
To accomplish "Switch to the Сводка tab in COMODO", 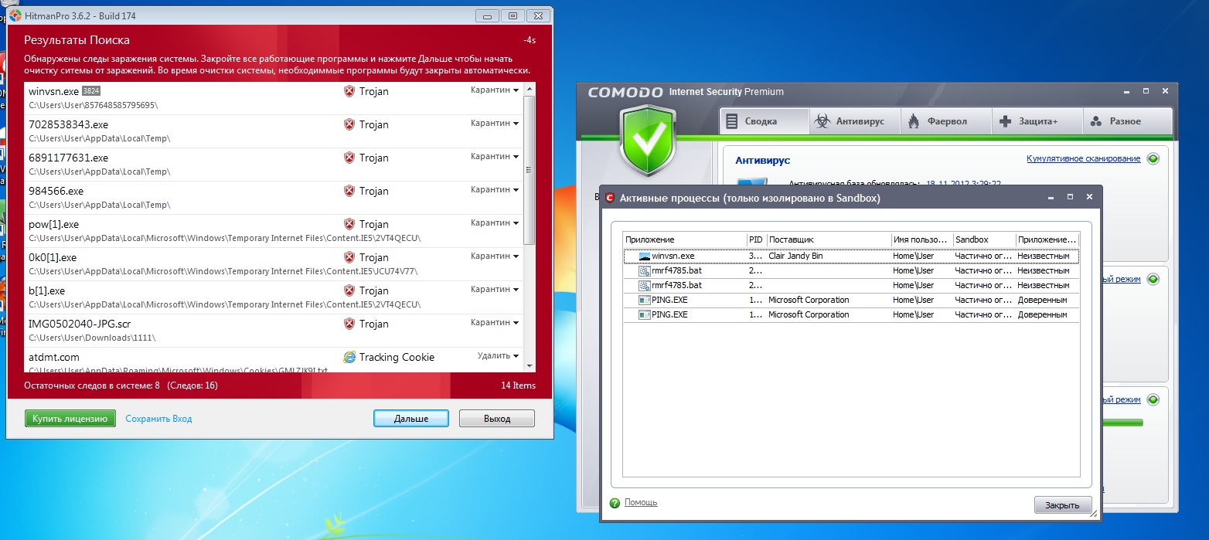I will (765, 121).
